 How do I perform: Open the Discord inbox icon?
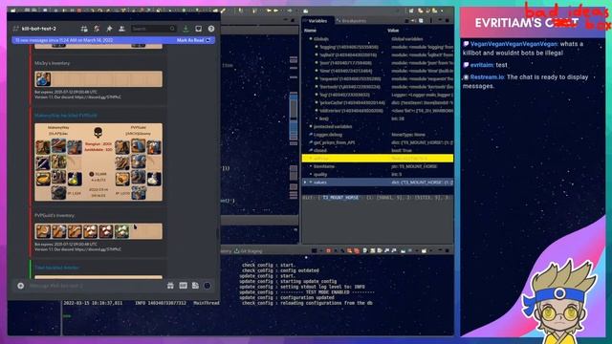(198, 29)
